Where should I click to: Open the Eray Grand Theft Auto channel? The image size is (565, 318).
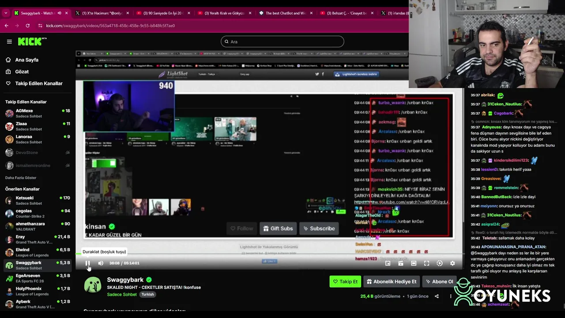click(x=38, y=239)
